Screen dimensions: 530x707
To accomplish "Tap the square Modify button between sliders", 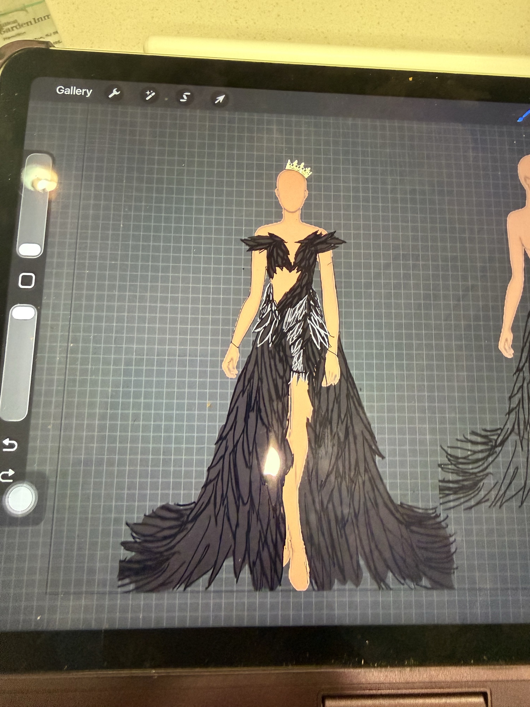I will click(27, 280).
